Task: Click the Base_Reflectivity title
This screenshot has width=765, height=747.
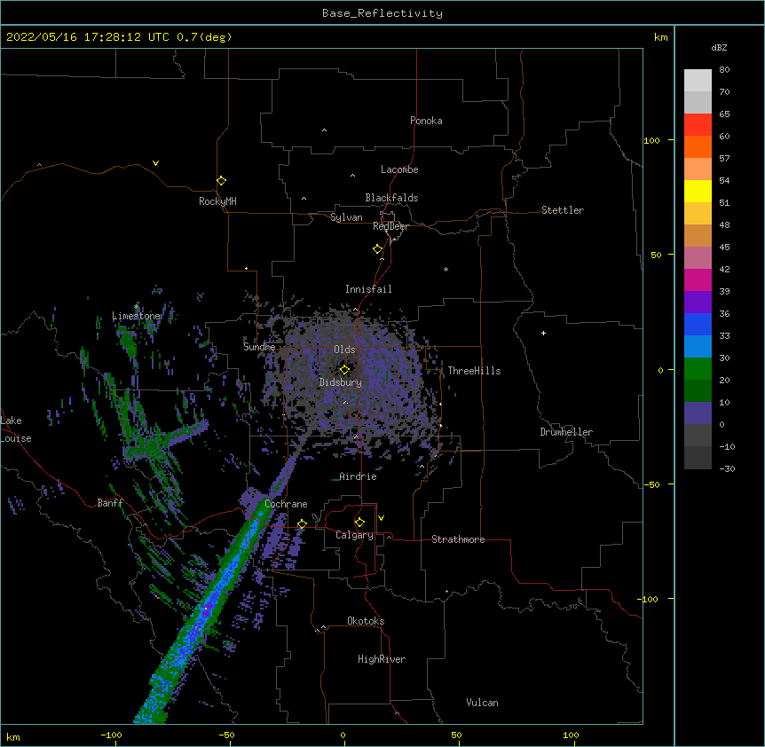Action: 382,13
